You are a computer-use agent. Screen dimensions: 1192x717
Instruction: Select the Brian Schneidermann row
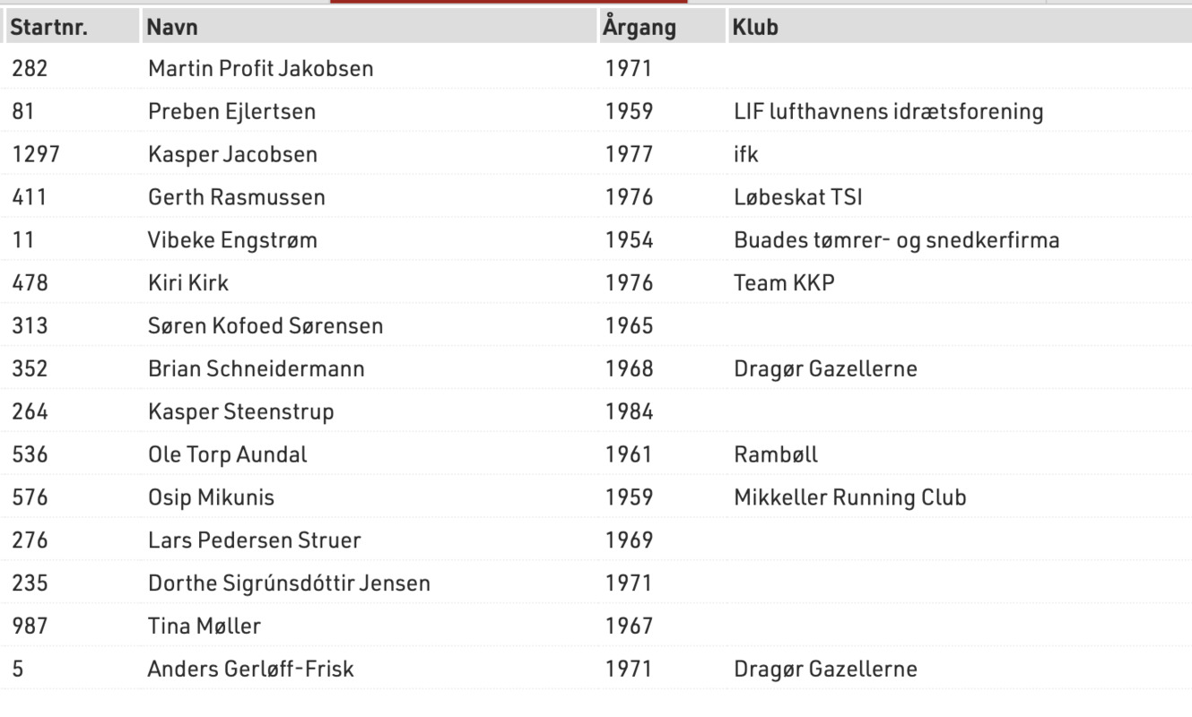tap(596, 369)
